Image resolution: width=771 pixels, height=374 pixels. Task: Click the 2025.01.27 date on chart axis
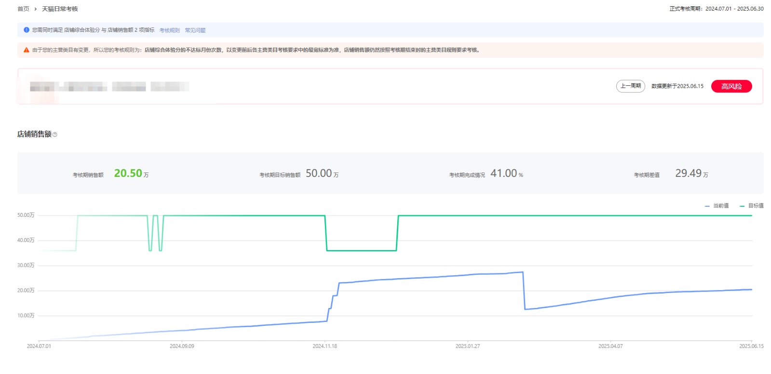[x=467, y=346]
